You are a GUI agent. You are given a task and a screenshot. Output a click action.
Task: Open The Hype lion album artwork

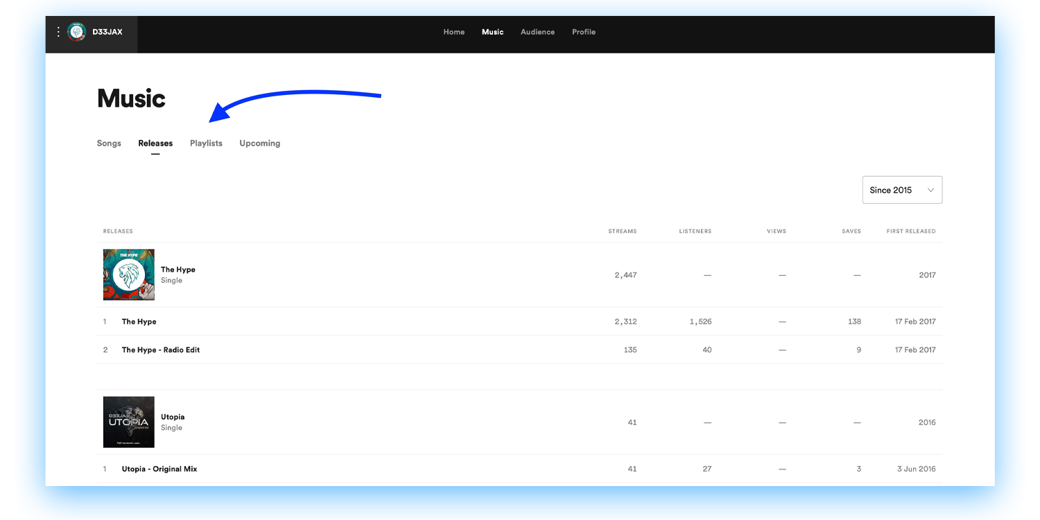[x=128, y=275]
